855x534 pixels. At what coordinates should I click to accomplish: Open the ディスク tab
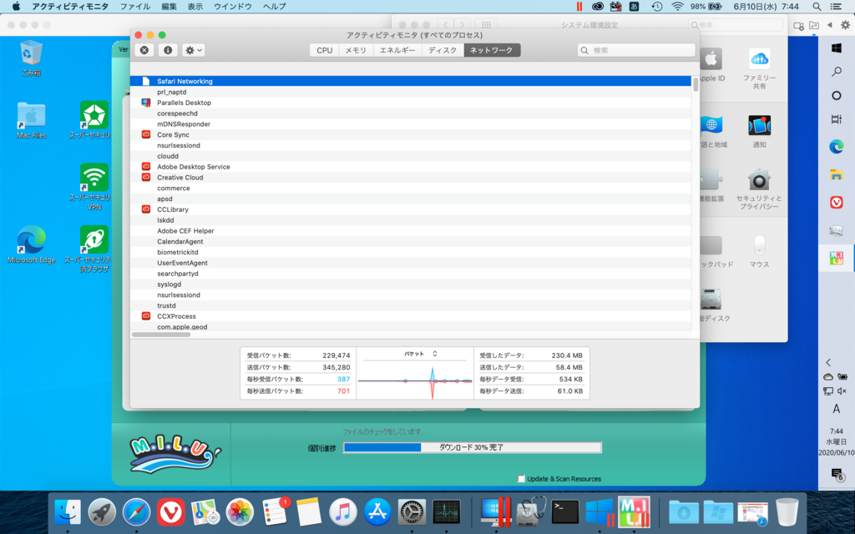click(443, 50)
